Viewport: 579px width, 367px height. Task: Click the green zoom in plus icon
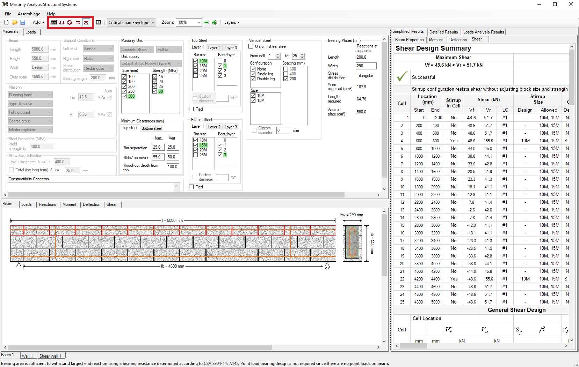214,22
